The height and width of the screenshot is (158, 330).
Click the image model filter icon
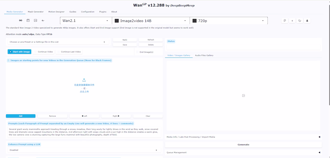pyautogui.click(x=36, y=21)
